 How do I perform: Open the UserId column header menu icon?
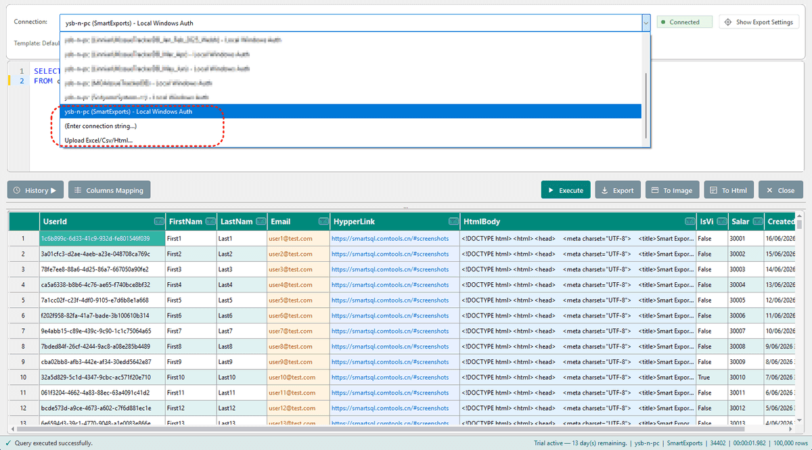tap(159, 221)
